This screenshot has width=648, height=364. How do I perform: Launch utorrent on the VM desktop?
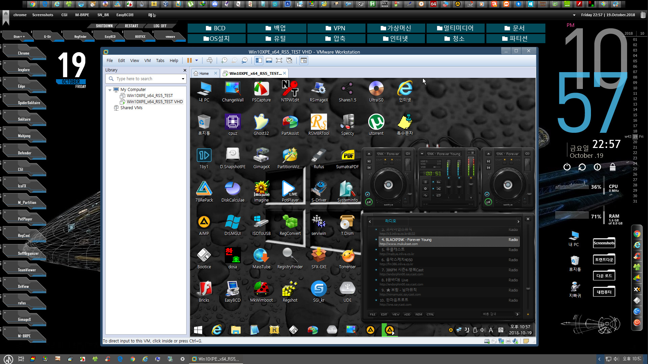[376, 125]
